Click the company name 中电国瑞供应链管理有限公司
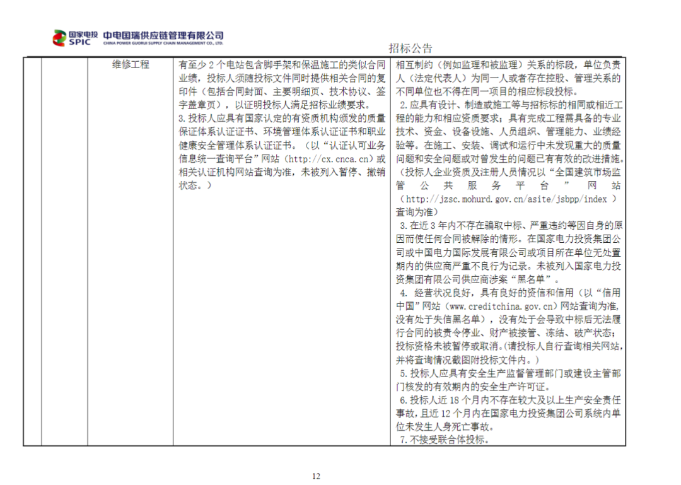 click(163, 35)
